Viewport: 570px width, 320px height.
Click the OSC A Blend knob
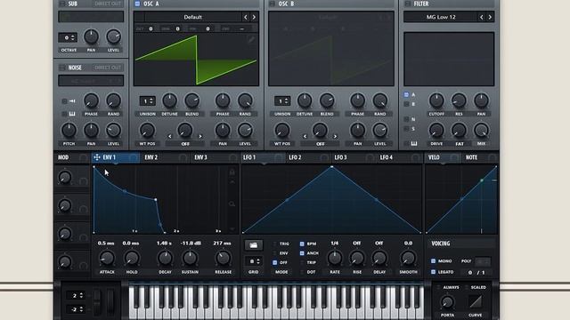(192, 100)
